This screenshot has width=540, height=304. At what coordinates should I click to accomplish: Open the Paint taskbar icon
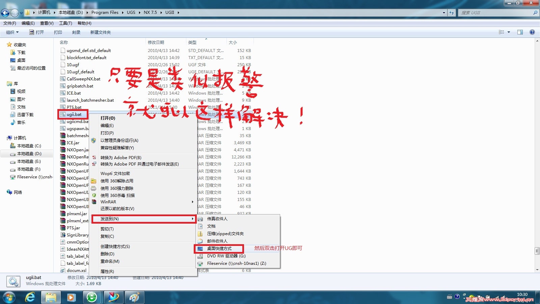[x=134, y=297]
